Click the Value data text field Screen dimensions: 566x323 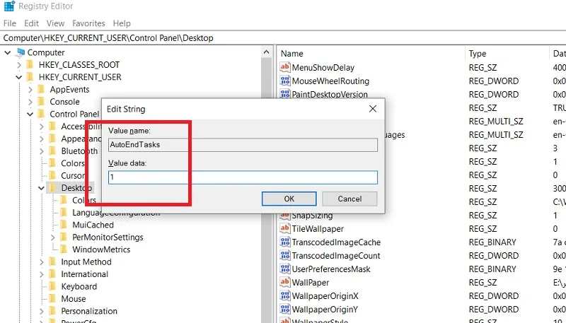(243, 177)
